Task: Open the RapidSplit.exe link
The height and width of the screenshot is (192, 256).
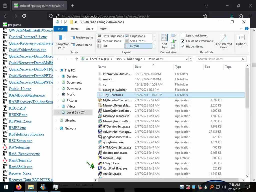Action: (x=20, y=167)
